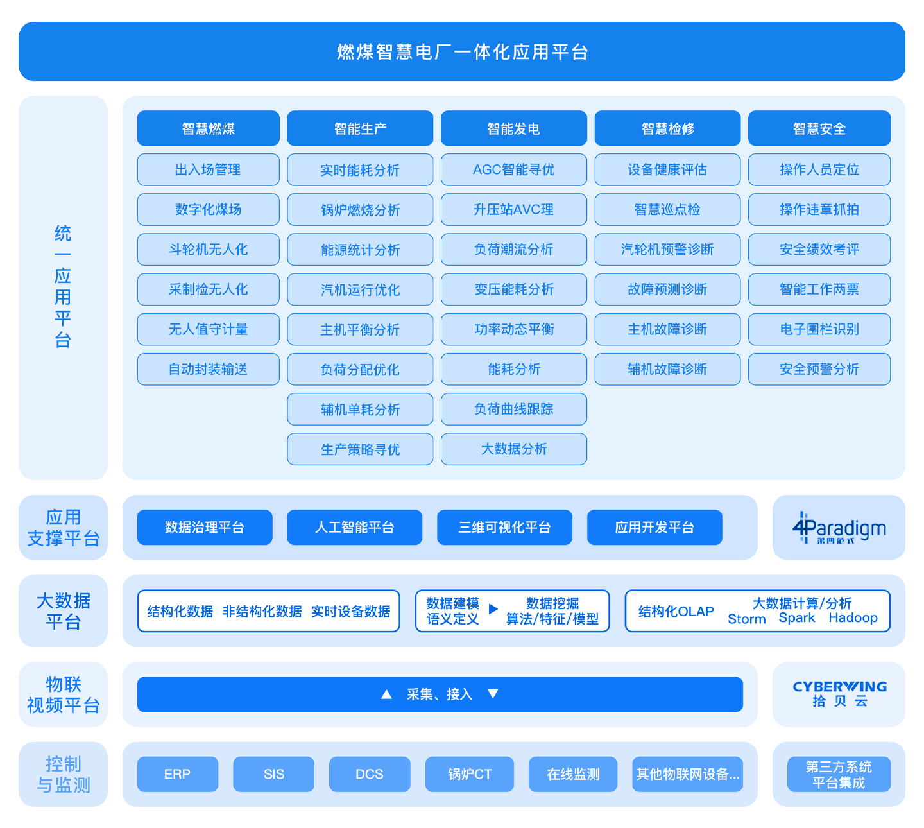Click the 采制检无人化 item
The height and width of the screenshot is (828, 924).
(209, 289)
